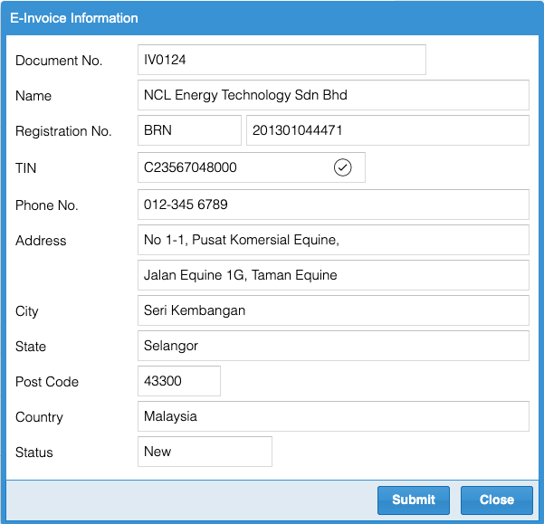
Task: Click the TIN validation checkmark icon
Action: [342, 167]
